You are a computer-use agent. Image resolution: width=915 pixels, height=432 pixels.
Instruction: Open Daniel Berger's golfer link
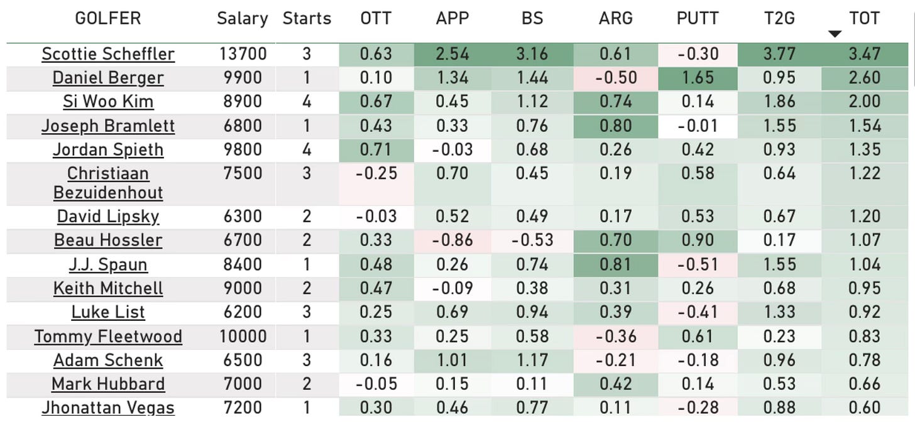pos(108,78)
